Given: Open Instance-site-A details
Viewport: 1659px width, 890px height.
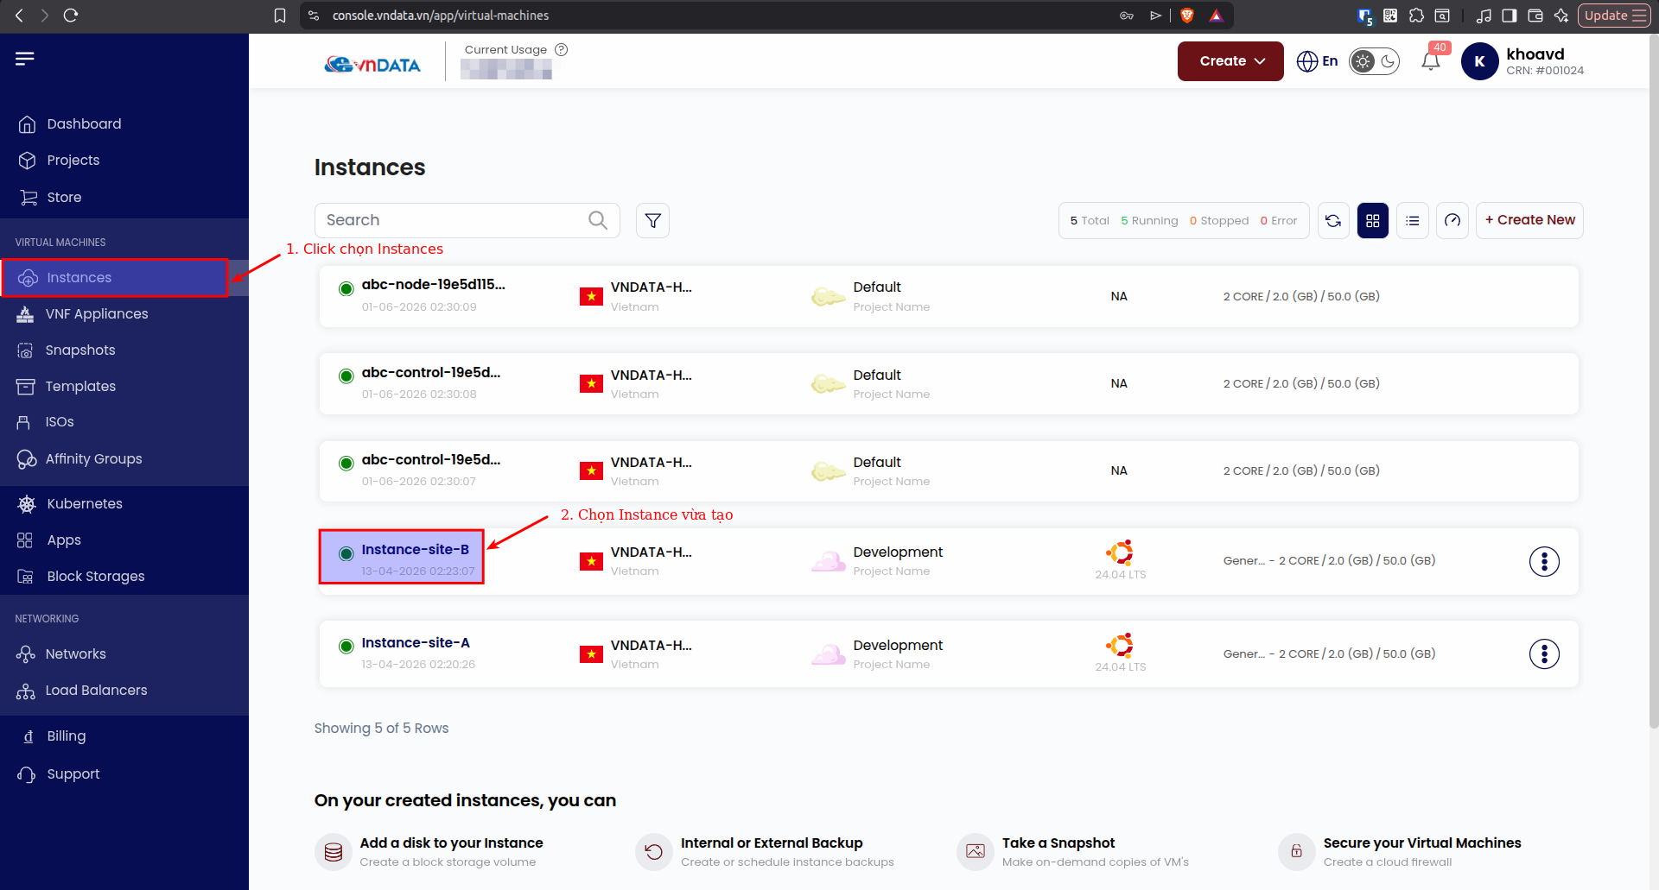Looking at the screenshot, I should 416,643.
